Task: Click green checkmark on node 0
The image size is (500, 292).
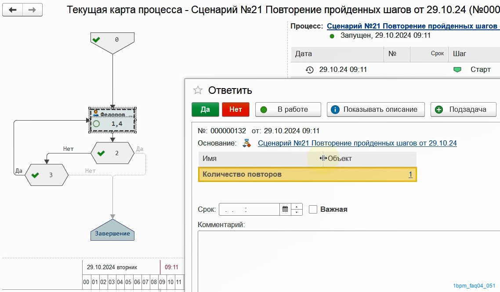Action: [x=96, y=40]
